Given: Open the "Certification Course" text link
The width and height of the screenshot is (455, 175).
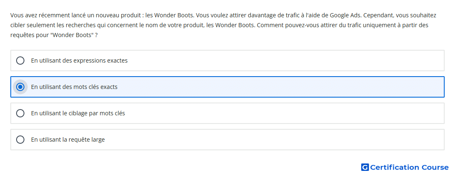Looking at the screenshot, I should coord(409,167).
